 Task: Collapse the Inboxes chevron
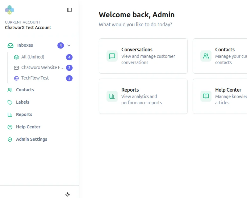coord(69,45)
